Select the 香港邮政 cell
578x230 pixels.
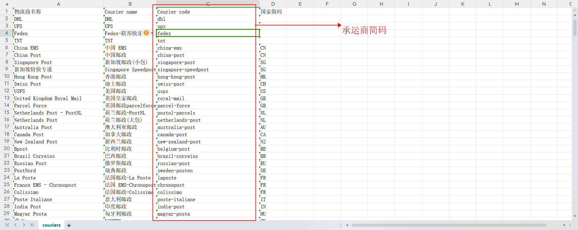(x=130, y=76)
